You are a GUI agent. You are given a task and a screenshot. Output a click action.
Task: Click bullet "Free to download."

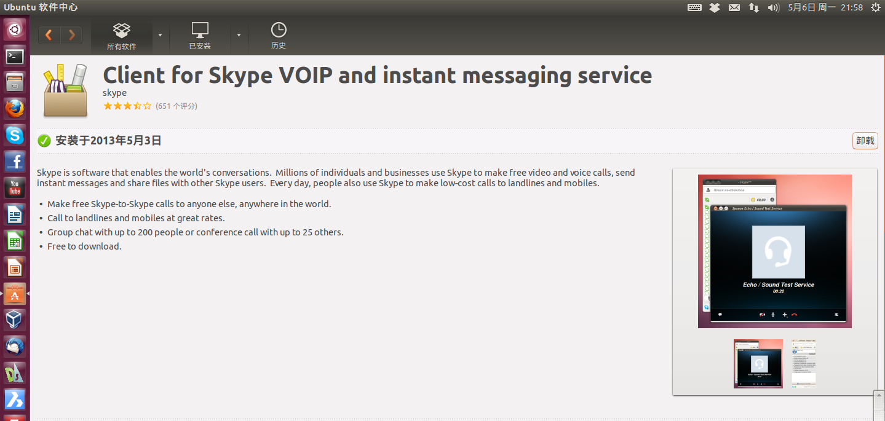(x=84, y=246)
